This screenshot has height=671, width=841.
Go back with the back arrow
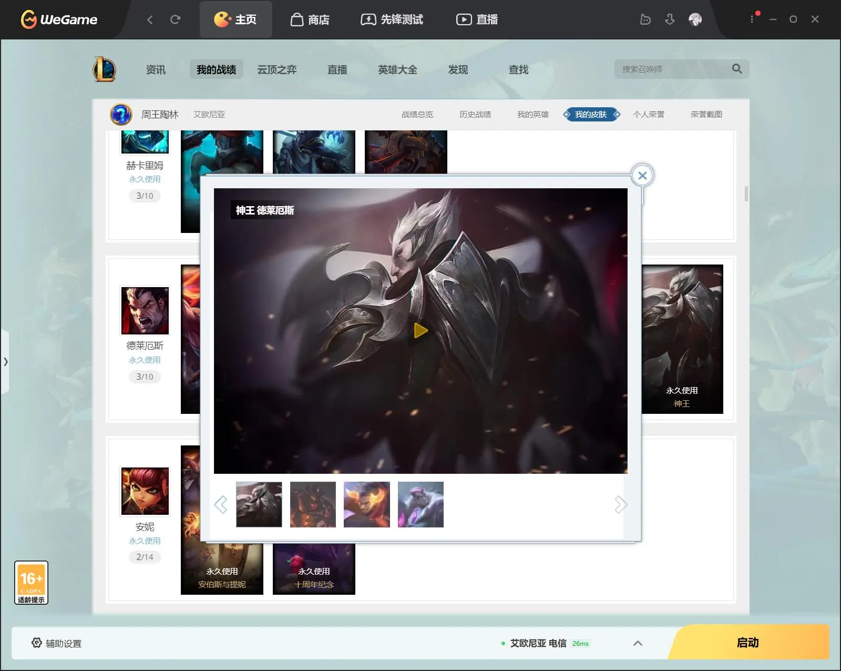click(150, 19)
